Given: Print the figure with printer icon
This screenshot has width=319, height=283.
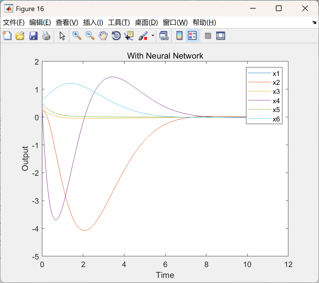Looking at the screenshot, I should click(46, 36).
